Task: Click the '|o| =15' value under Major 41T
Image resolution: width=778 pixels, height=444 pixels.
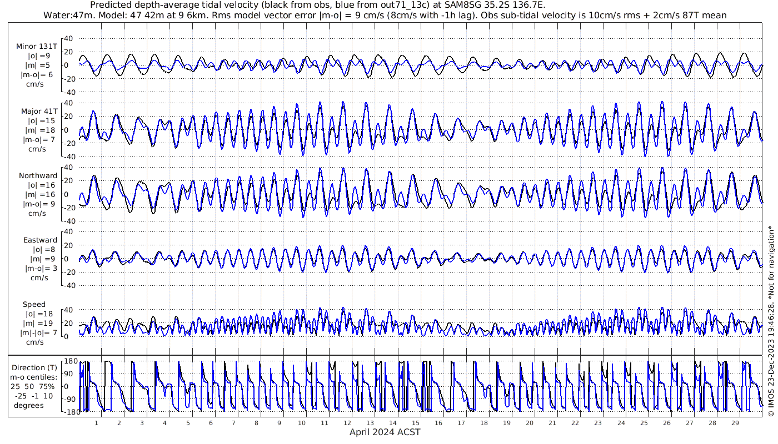Action: [42, 120]
